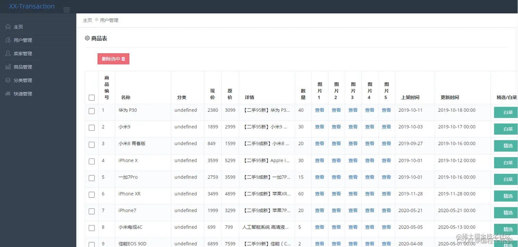This screenshot has height=247, width=518.
Task: Click the bar chart icon beside 商品管理
Action: (8, 67)
